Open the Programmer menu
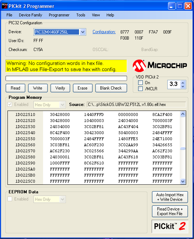 59,15
